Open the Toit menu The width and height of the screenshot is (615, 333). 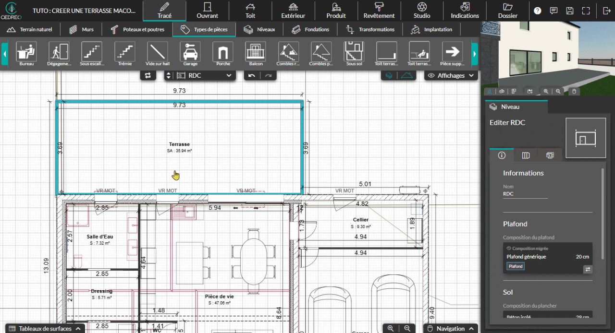click(x=250, y=11)
